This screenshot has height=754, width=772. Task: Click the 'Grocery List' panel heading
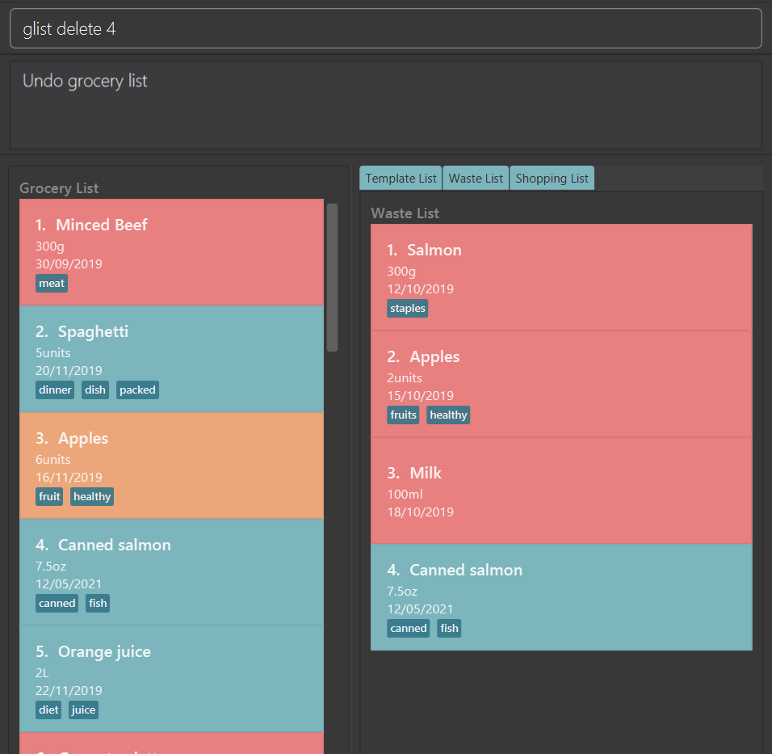click(x=59, y=188)
